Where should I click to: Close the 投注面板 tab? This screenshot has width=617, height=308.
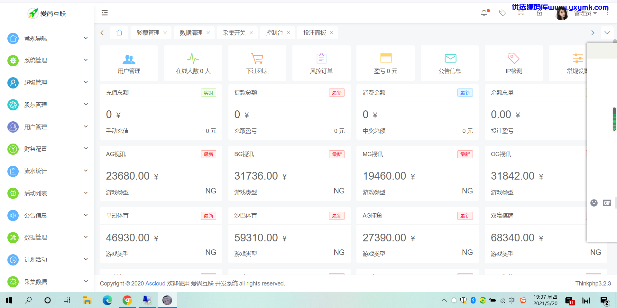[332, 33]
